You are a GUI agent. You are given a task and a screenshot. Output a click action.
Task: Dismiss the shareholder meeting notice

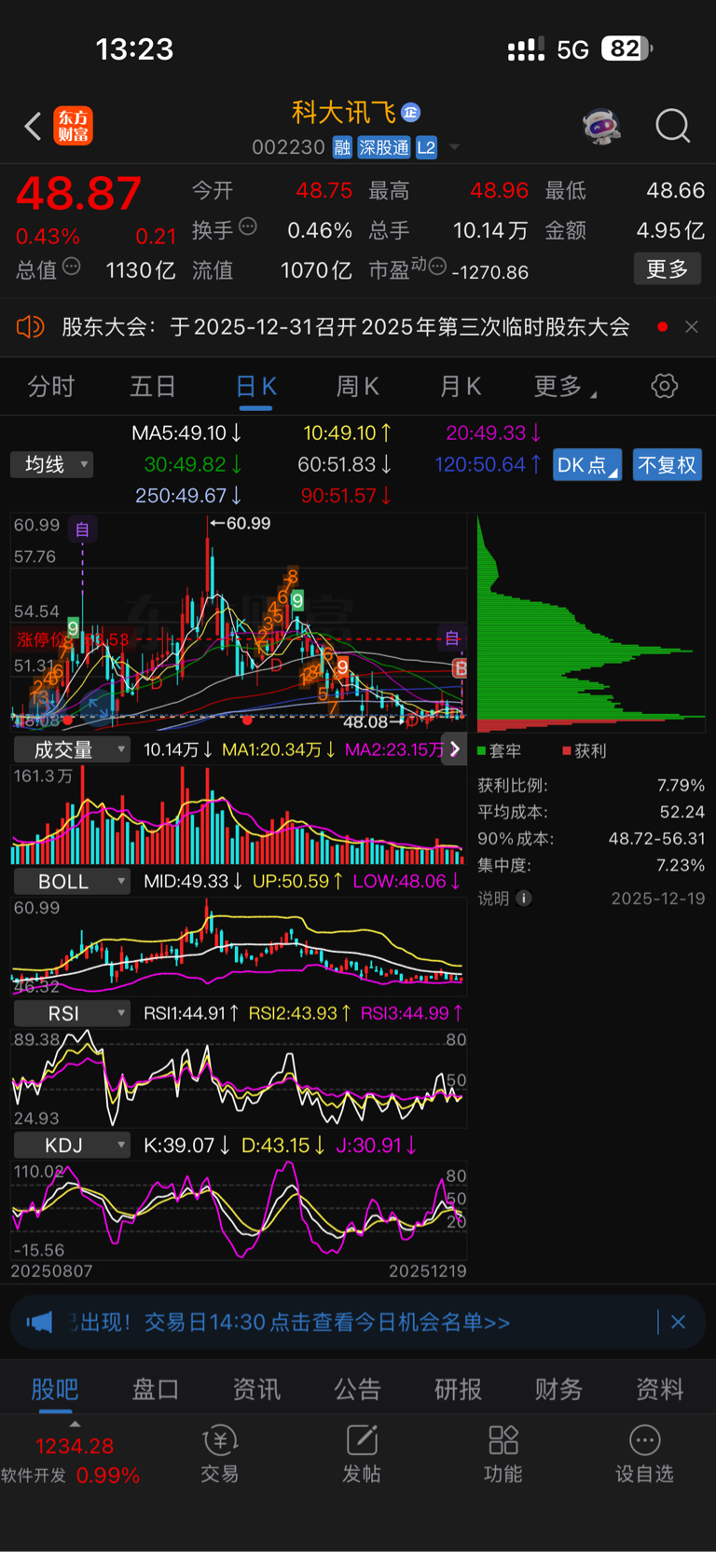692,327
